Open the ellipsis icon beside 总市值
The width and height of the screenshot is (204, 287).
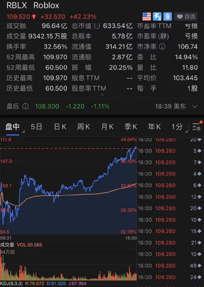pyautogui.click(x=97, y=26)
